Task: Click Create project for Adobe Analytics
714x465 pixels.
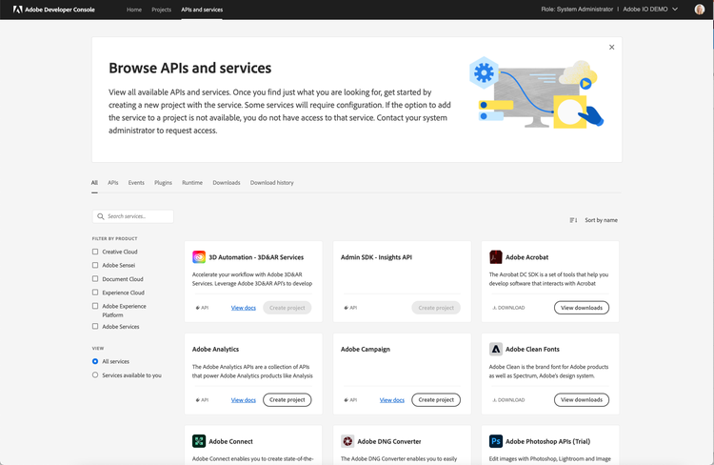Action: click(287, 400)
